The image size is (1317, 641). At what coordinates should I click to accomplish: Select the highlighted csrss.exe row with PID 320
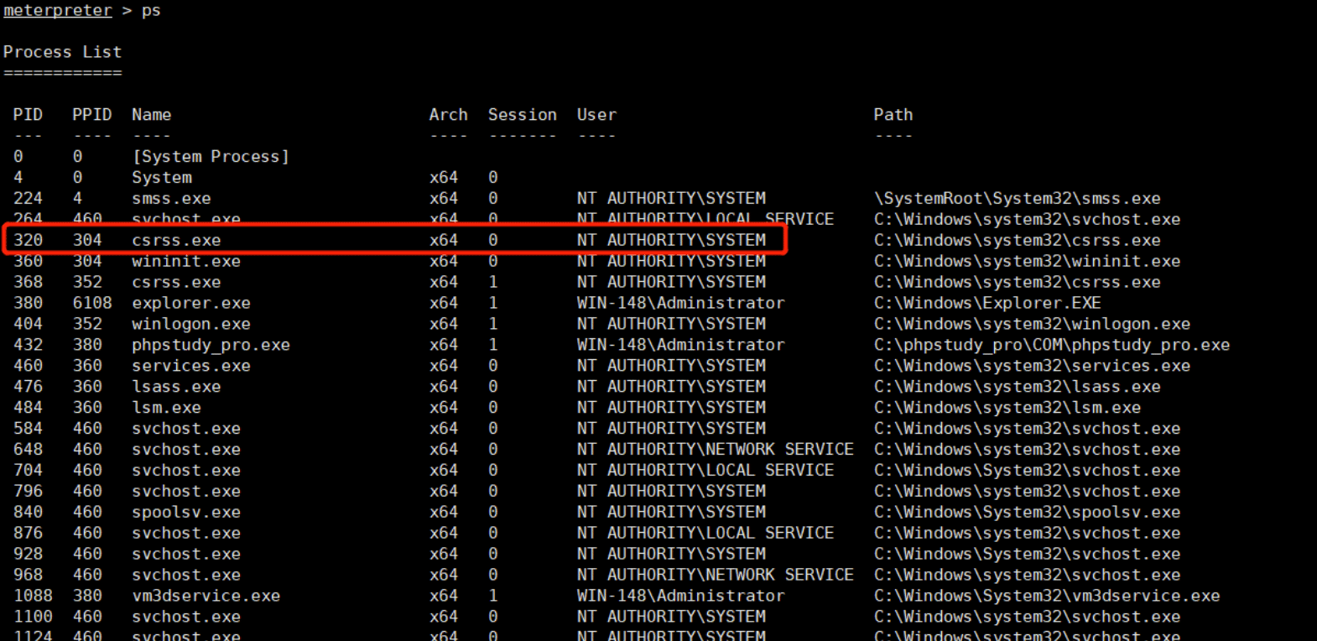coord(394,239)
